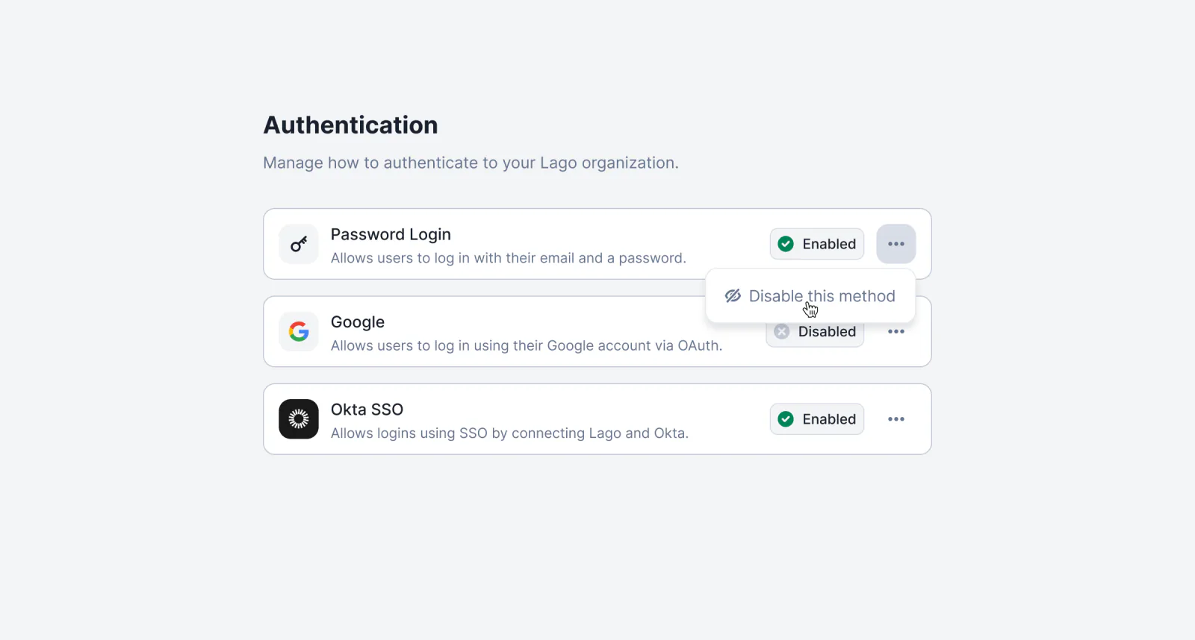
Task: Click the green checkmark on Password Login badge
Action: pos(786,244)
